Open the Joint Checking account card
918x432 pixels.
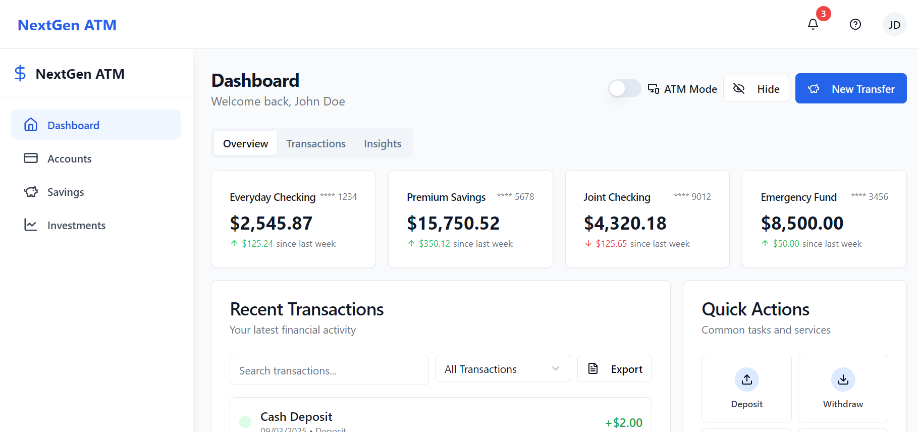647,219
